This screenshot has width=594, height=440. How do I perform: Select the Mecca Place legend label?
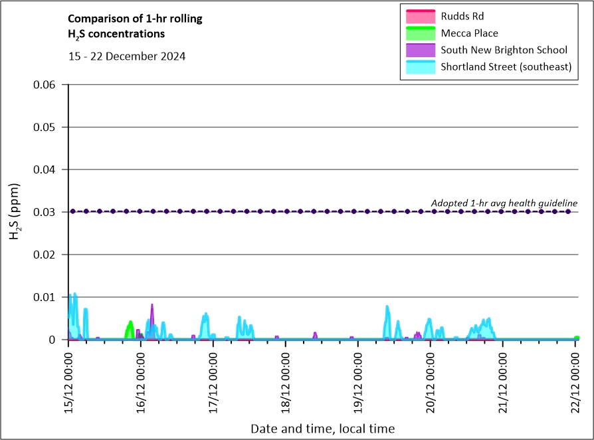(469, 33)
